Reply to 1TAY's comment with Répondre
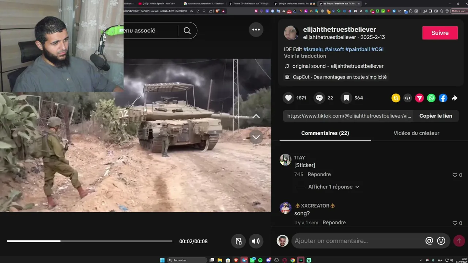Image resolution: width=468 pixels, height=263 pixels. [319, 175]
